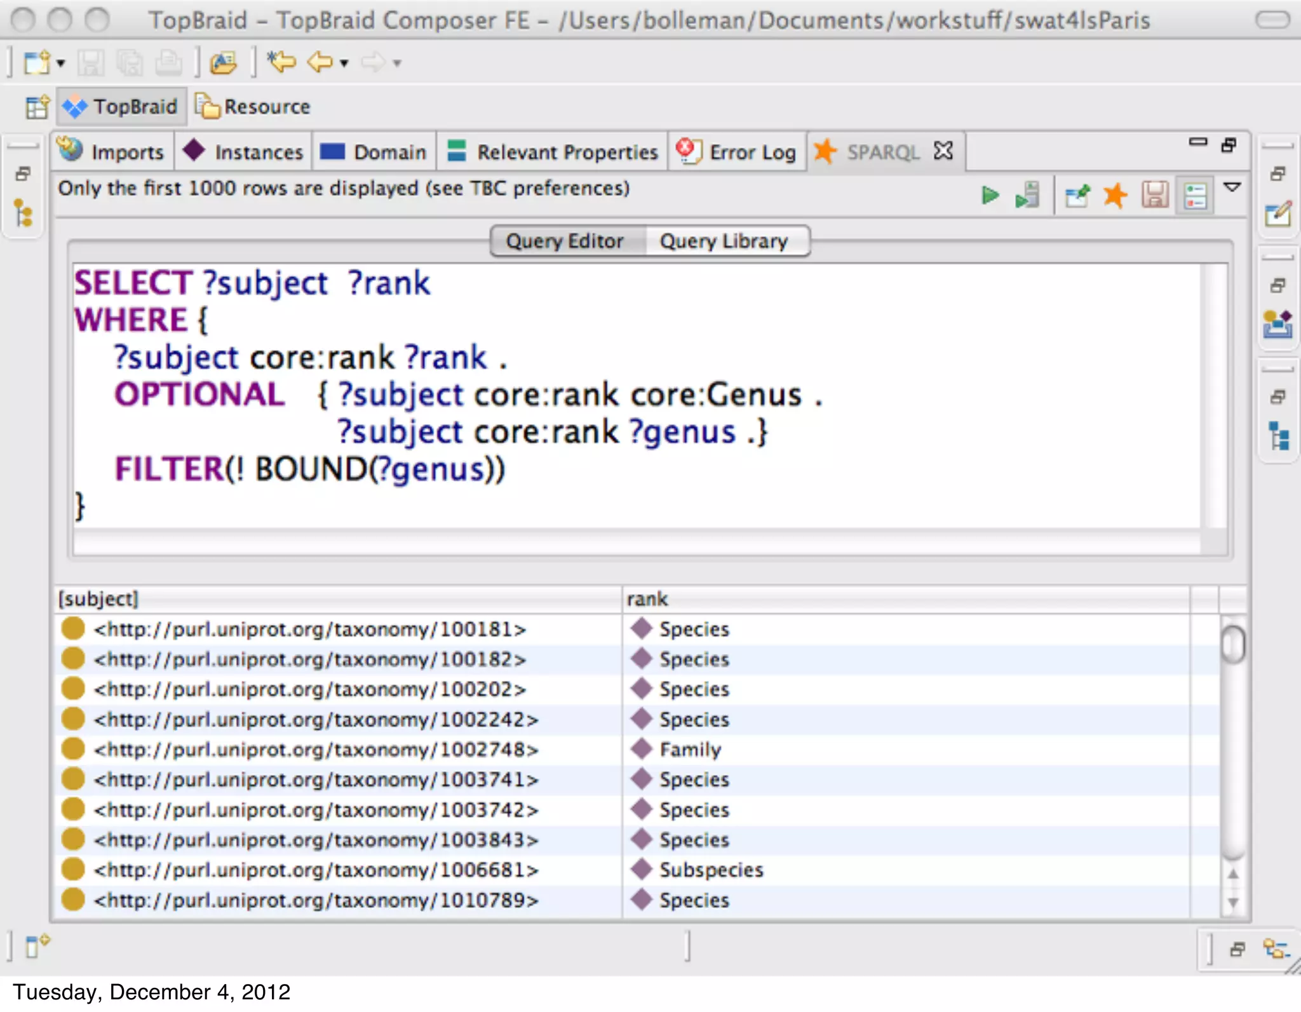The width and height of the screenshot is (1301, 1012).
Task: Click the export results icon with green arrow
Action: (1077, 196)
